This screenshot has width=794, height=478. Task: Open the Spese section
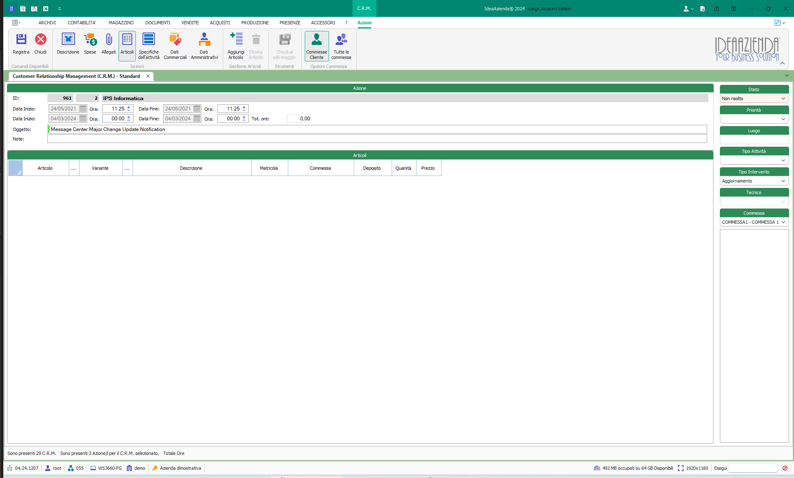(90, 45)
